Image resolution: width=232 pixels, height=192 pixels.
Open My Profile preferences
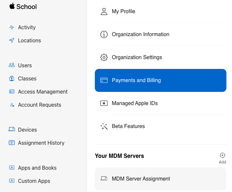pos(160,11)
